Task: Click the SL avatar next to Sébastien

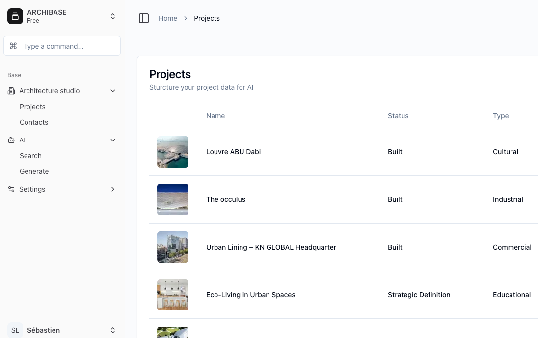Action: click(15, 330)
